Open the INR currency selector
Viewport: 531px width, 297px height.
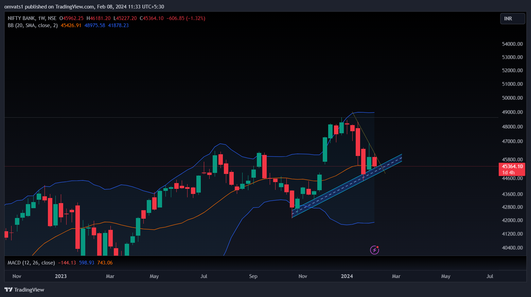pos(513,19)
